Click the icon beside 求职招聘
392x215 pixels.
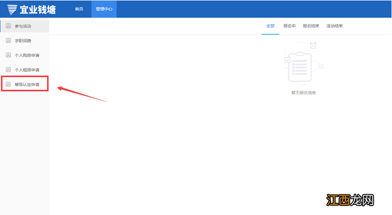click(8, 40)
